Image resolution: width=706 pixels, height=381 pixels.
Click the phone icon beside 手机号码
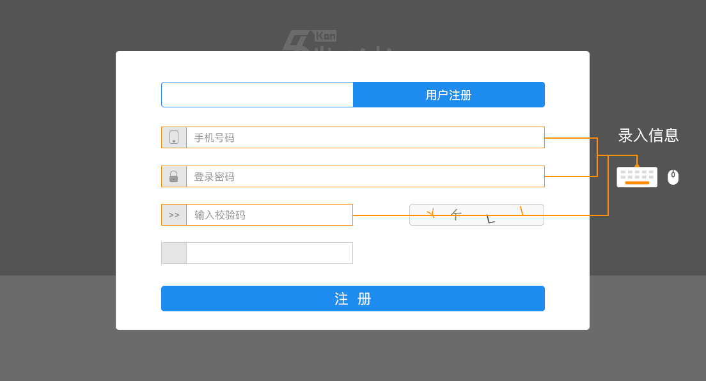[174, 137]
